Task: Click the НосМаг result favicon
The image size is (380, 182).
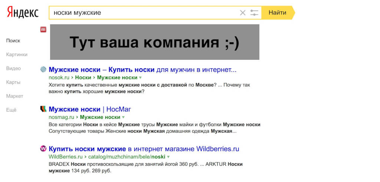Action: tap(43, 109)
